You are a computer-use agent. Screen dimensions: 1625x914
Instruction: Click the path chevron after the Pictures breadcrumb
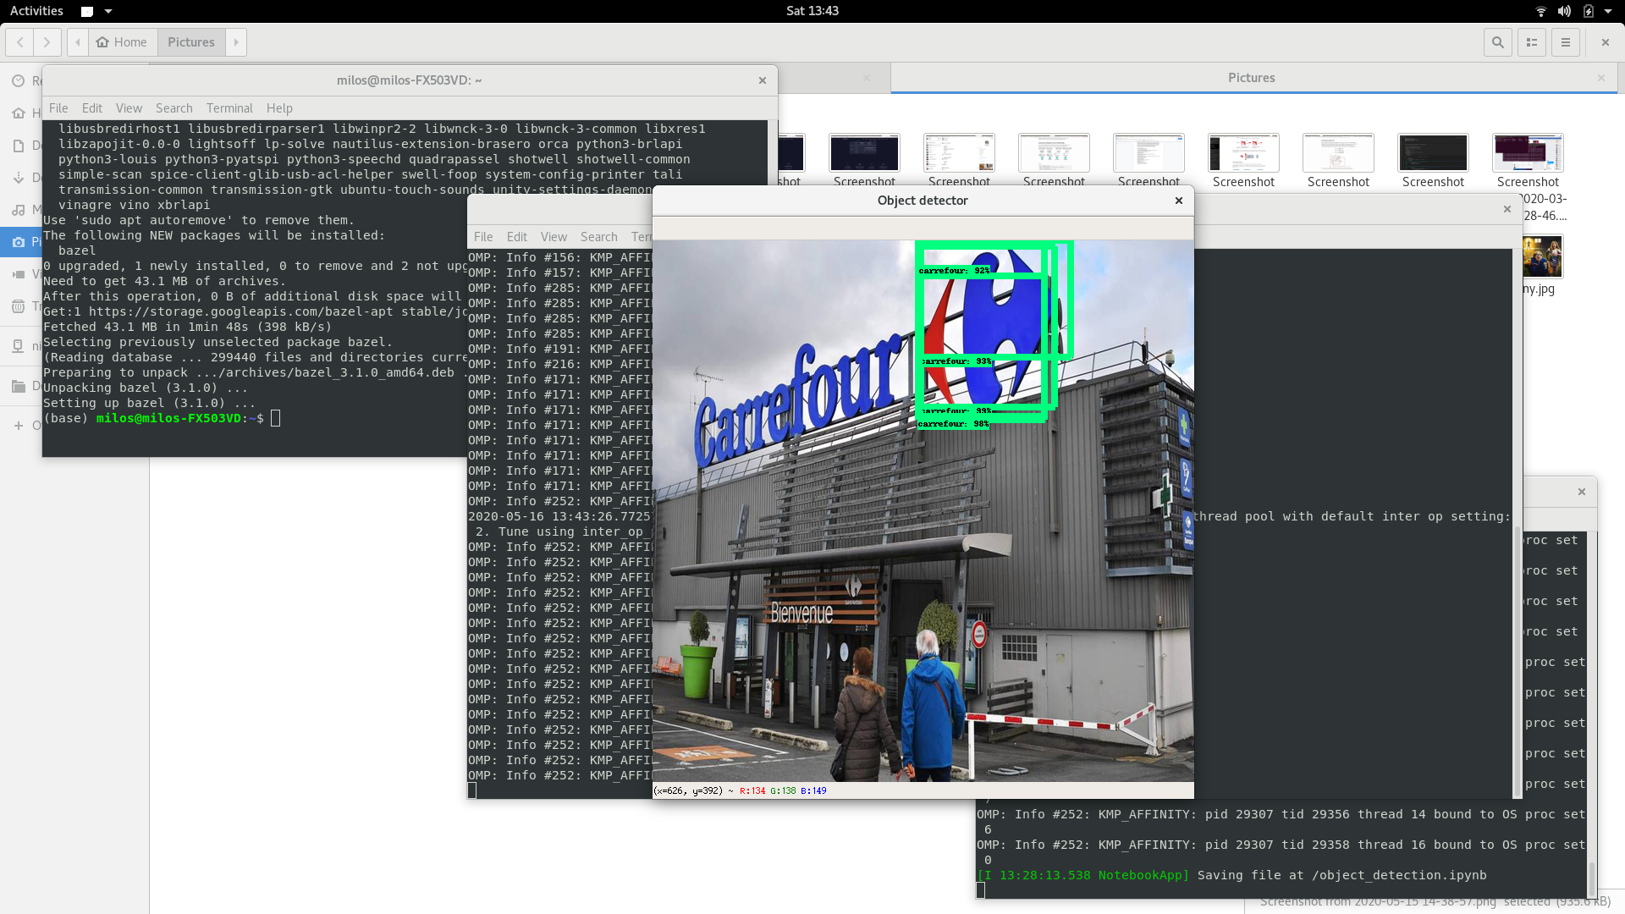(235, 41)
